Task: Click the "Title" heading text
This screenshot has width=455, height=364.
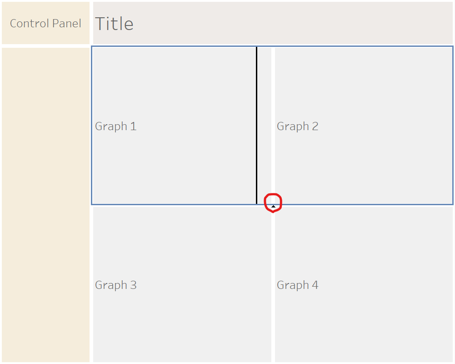Action: [114, 24]
